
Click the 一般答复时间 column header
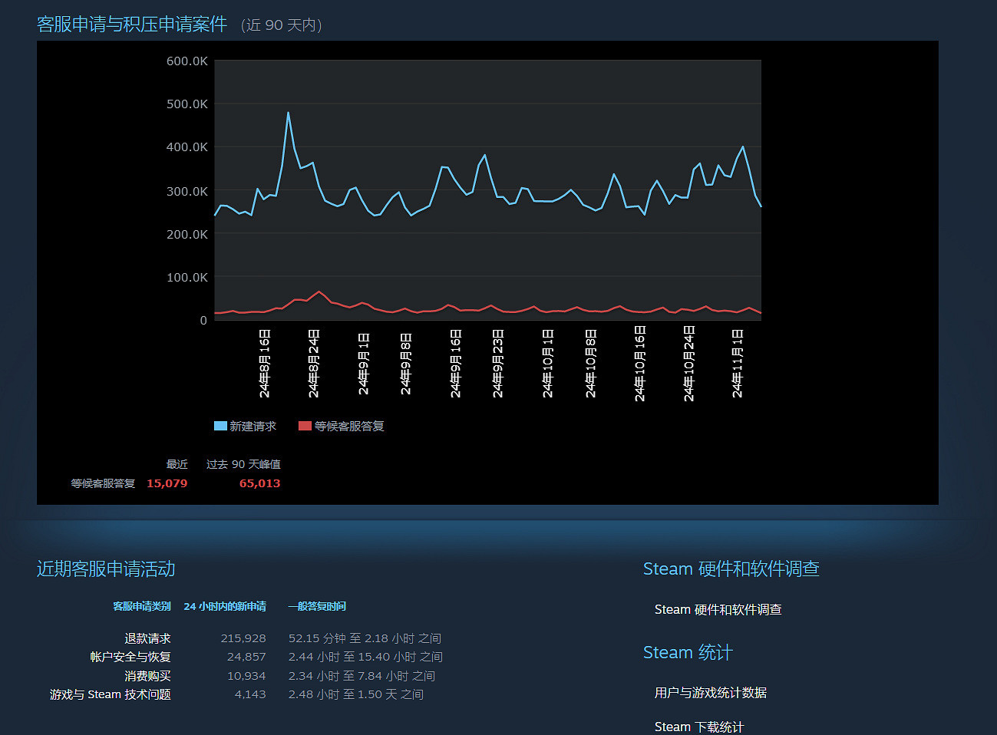tap(316, 606)
